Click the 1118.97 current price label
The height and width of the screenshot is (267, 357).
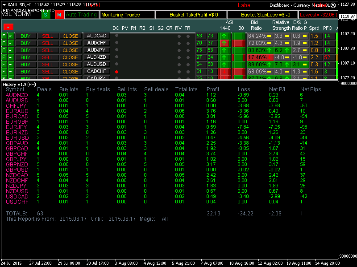348,16
